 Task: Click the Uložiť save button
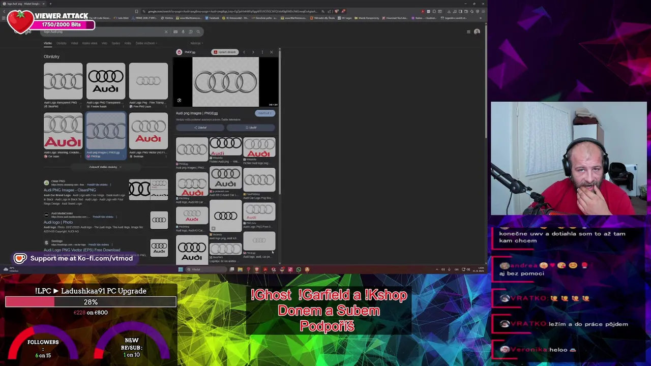[x=251, y=128]
